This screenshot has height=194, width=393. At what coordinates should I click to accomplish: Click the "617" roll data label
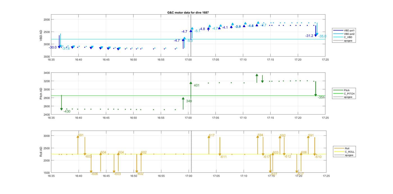pos(212,135)
